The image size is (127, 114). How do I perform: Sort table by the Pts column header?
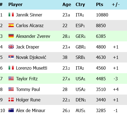pos(100,4)
